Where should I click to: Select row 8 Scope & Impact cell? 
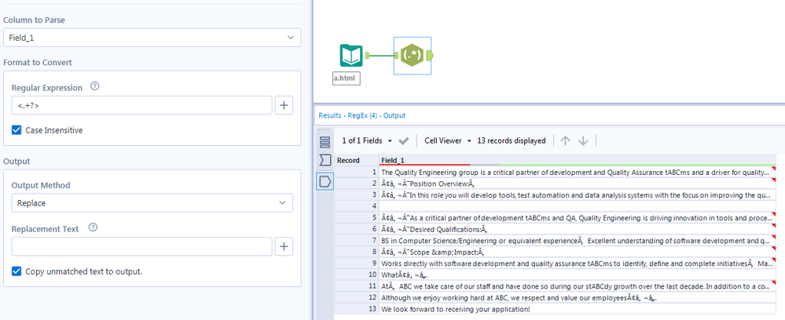pyautogui.click(x=578, y=252)
